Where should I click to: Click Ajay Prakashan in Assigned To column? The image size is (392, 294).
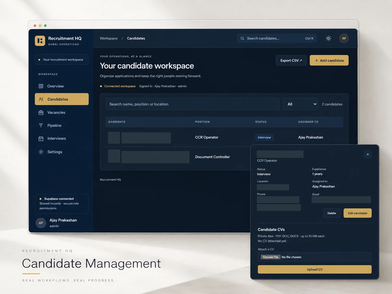click(x=310, y=137)
